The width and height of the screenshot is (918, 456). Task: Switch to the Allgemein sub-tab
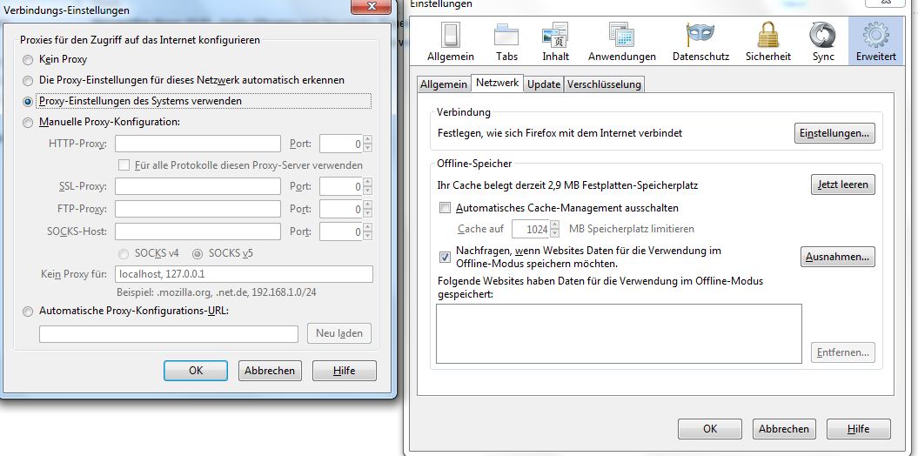(x=443, y=84)
